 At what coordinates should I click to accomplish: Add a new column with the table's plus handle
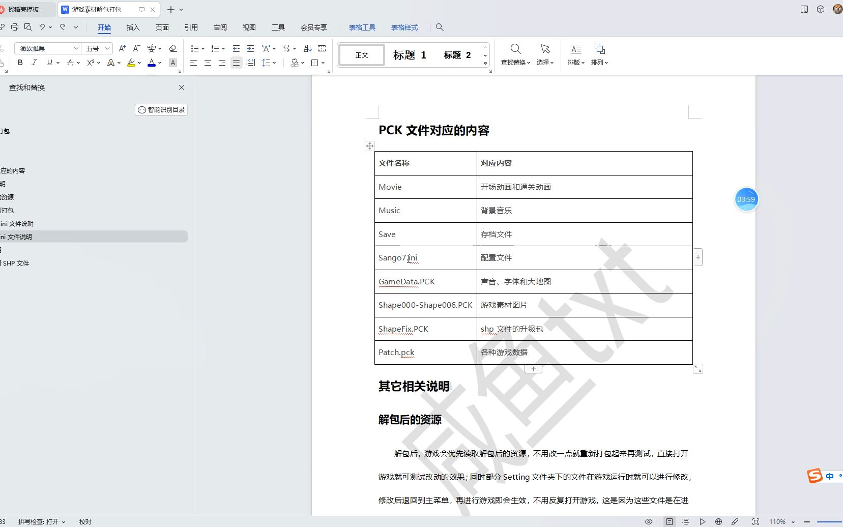[698, 257]
